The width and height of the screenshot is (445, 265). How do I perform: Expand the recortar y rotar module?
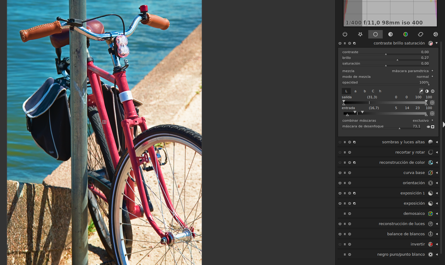pyautogui.click(x=437, y=152)
